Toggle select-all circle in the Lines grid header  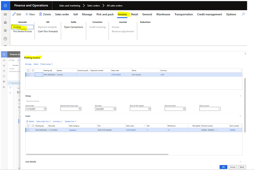28,126
